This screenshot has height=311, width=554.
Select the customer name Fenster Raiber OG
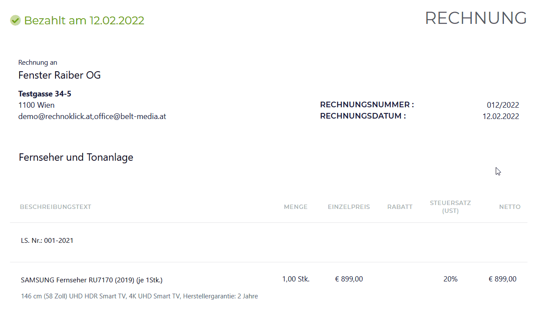[60, 75]
